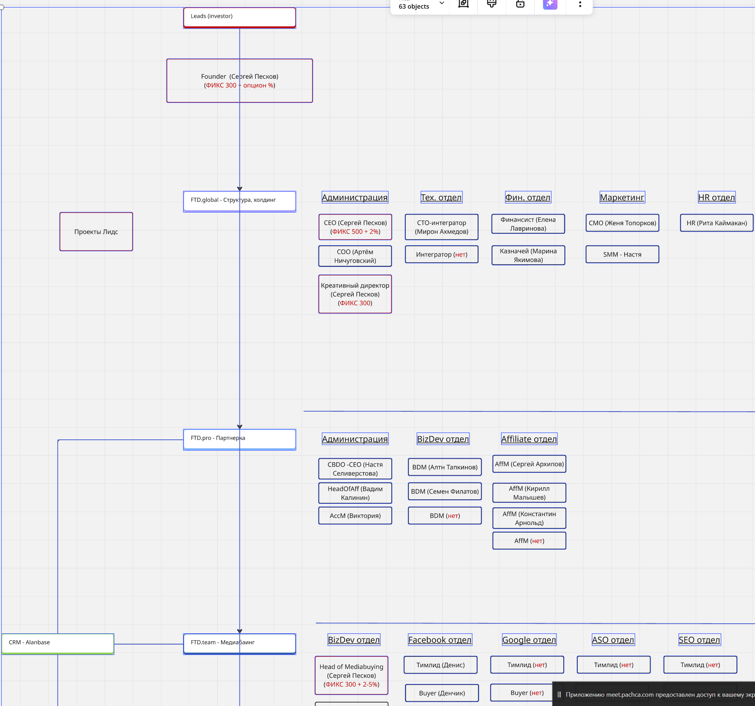Screen dimensions: 755x706
Task: Click the paint brush style icon
Action: tap(491, 4)
